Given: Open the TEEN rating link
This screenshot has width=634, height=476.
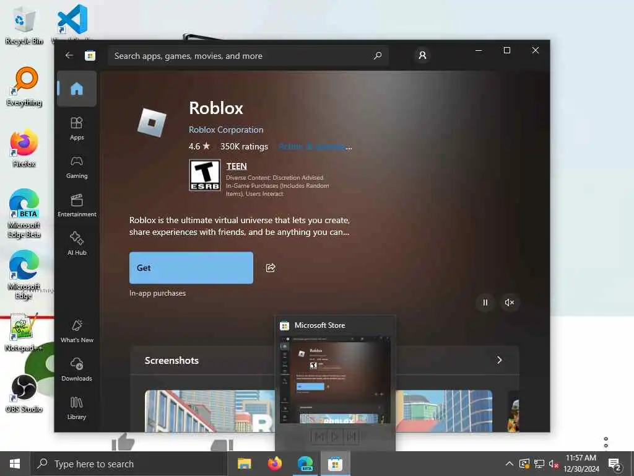Looking at the screenshot, I should point(237,166).
